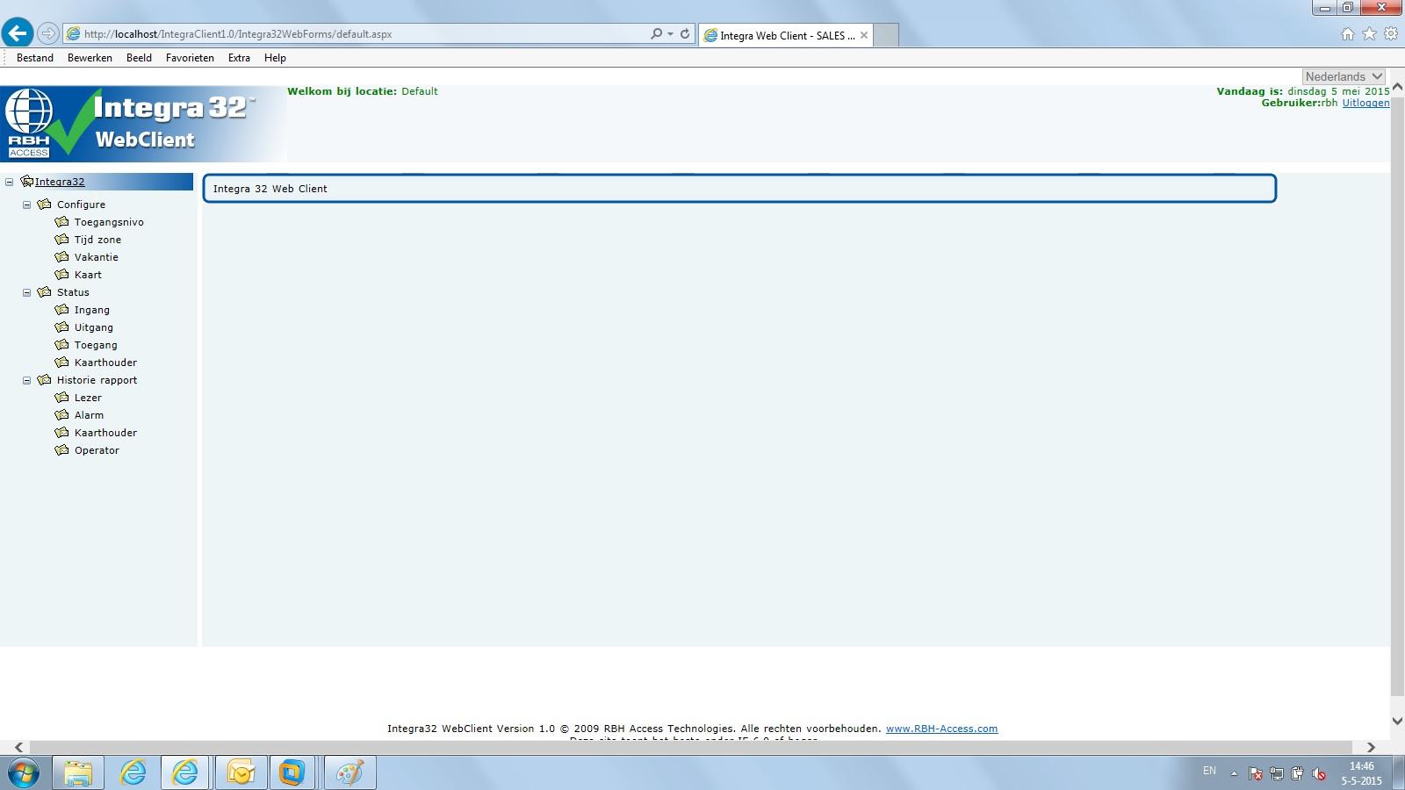Click the browser forward arrow
1405x790 pixels.
click(x=48, y=33)
